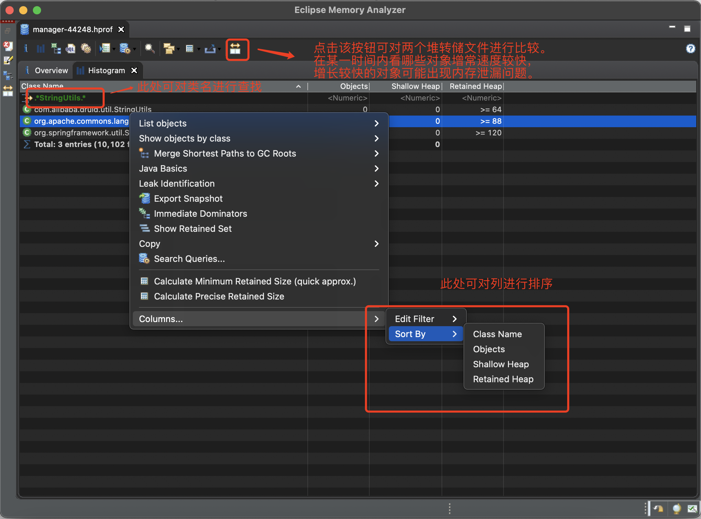Open the Navigation History icon in left sidebar
The width and height of the screenshot is (701, 519).
8,76
